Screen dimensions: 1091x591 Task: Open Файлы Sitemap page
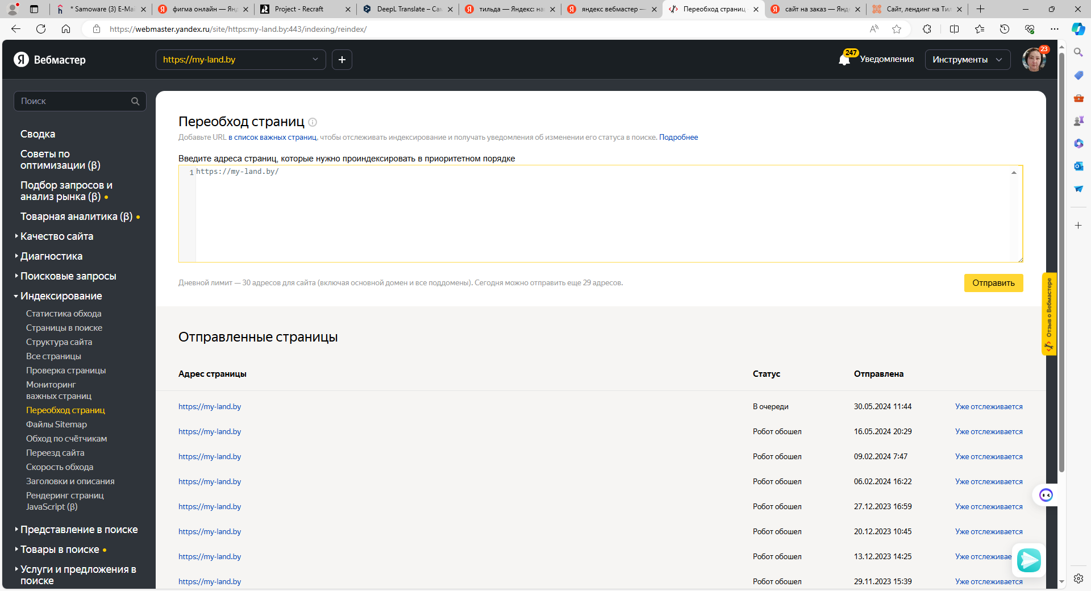coord(56,424)
